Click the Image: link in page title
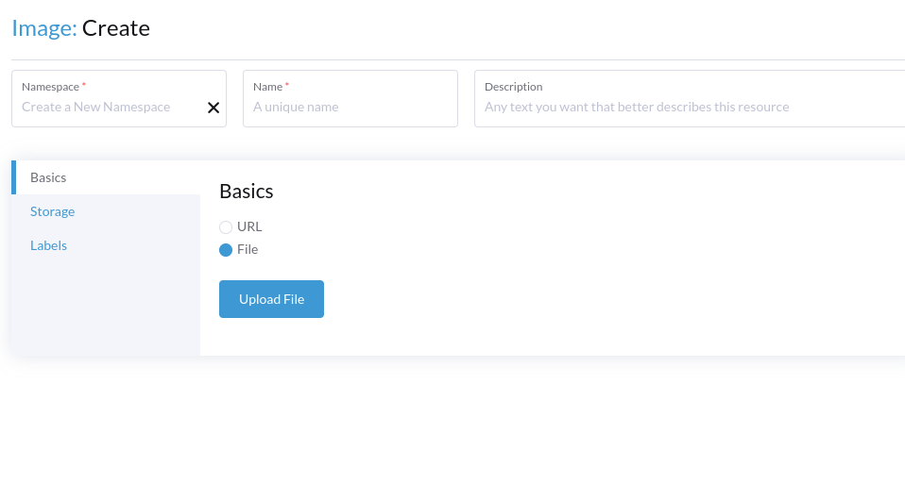The image size is (905, 485). [x=43, y=28]
